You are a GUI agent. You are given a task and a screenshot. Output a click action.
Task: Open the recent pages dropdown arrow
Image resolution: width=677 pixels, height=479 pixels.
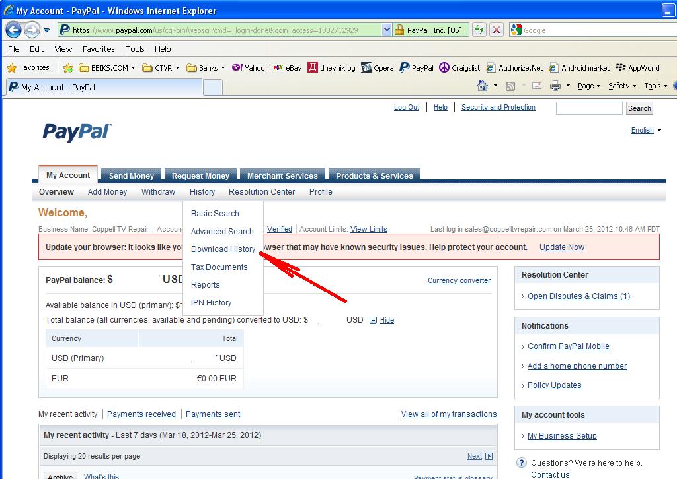pyautogui.click(x=47, y=30)
